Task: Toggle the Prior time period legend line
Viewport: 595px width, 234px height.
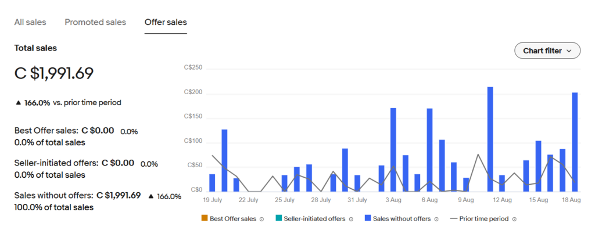Action: 453,218
